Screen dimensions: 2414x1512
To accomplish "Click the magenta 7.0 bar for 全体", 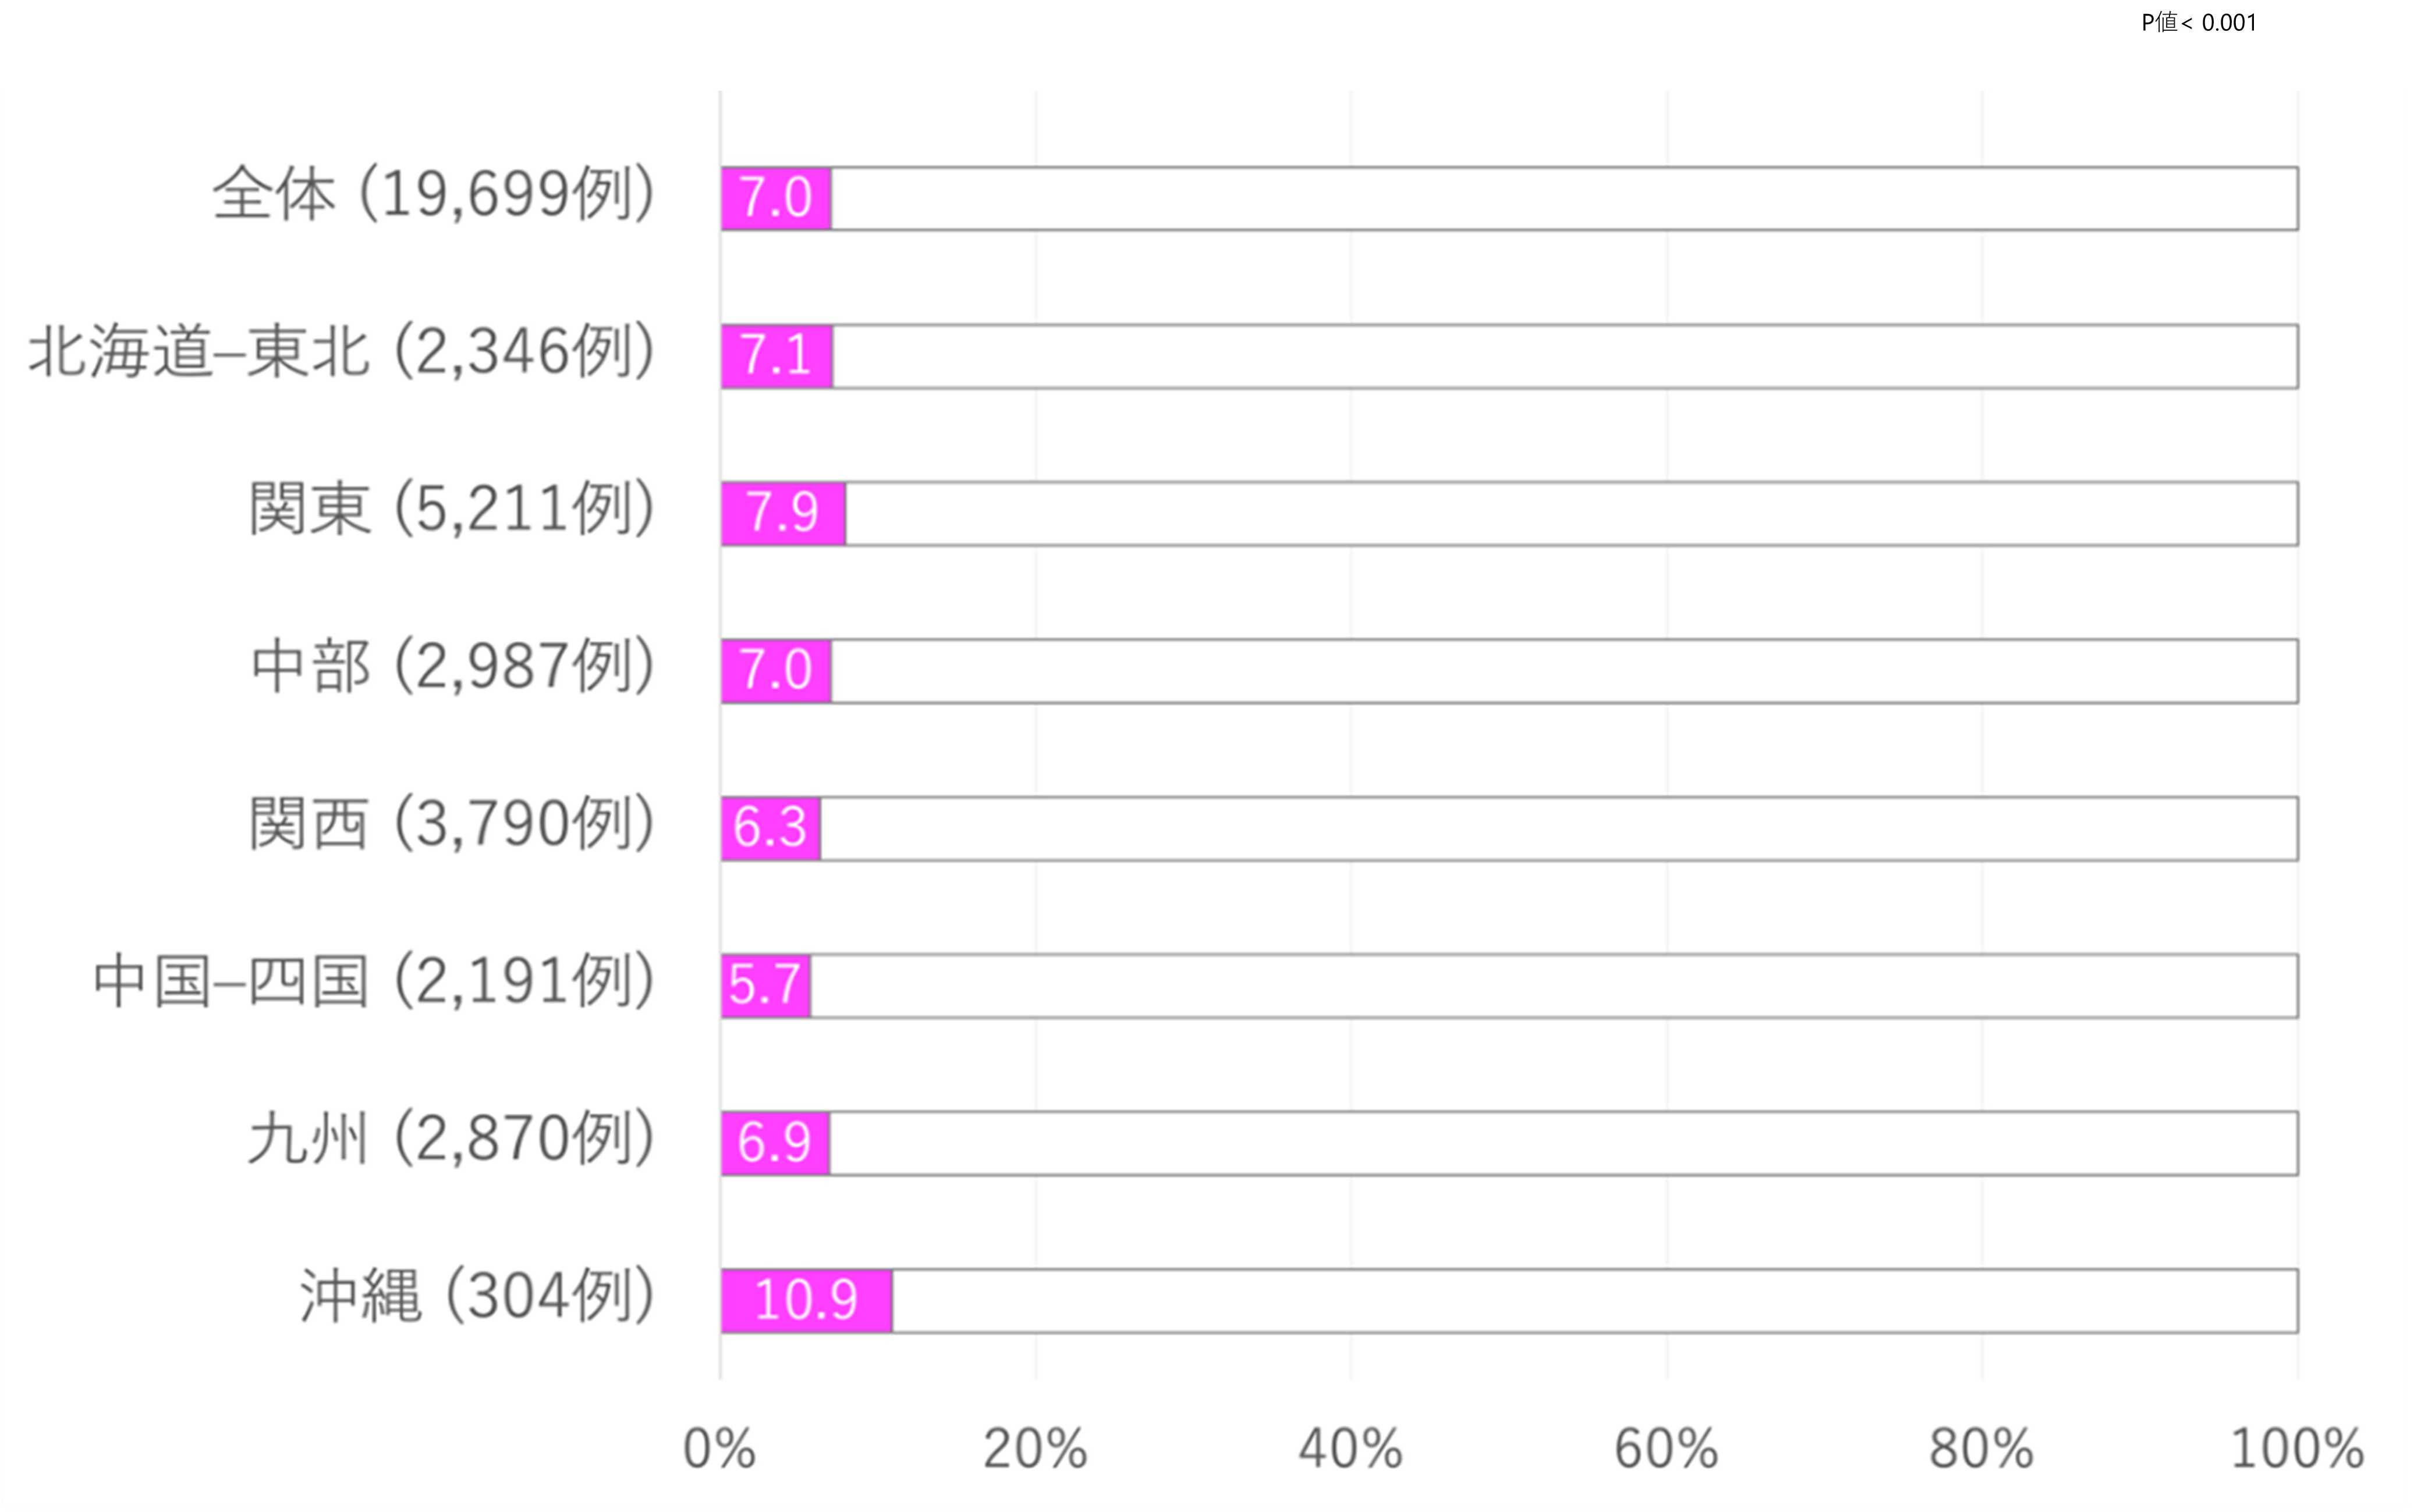I will [775, 199].
